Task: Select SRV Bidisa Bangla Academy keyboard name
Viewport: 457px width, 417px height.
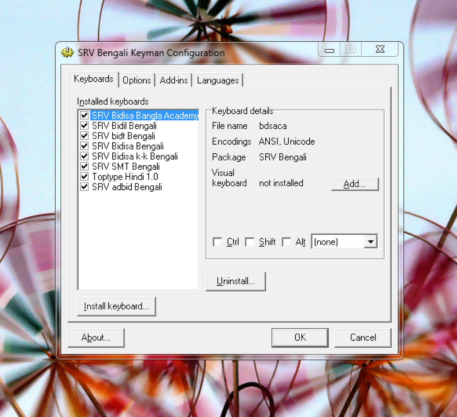Action: 145,115
